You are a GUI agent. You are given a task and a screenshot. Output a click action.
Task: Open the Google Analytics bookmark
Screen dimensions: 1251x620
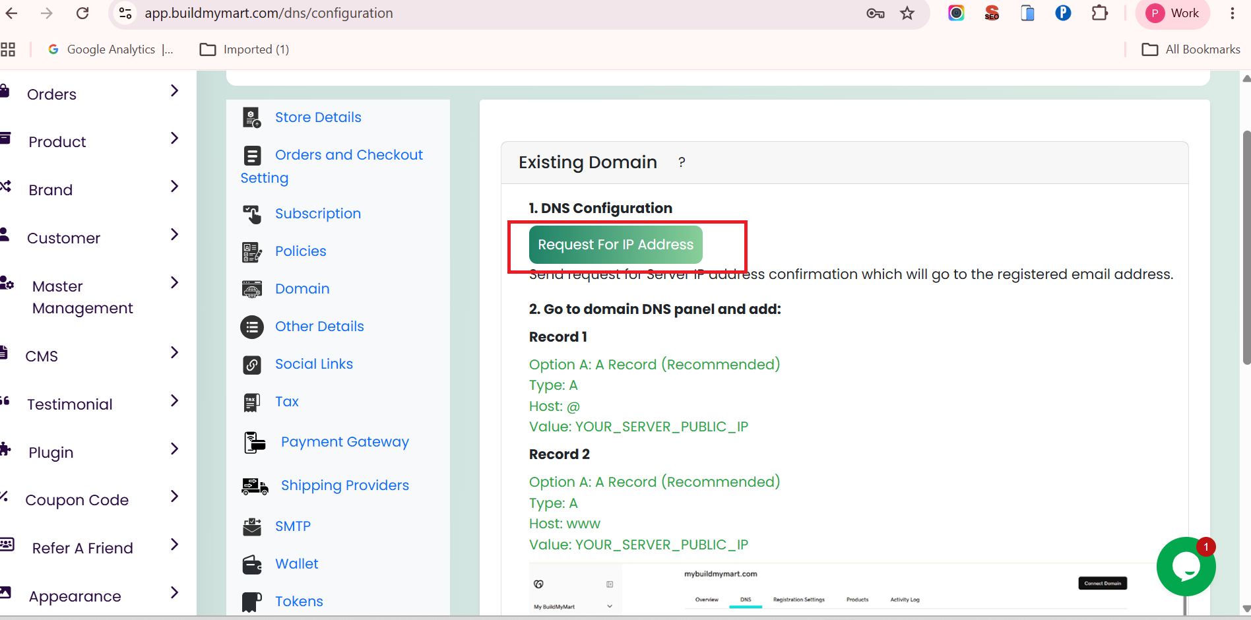111,49
